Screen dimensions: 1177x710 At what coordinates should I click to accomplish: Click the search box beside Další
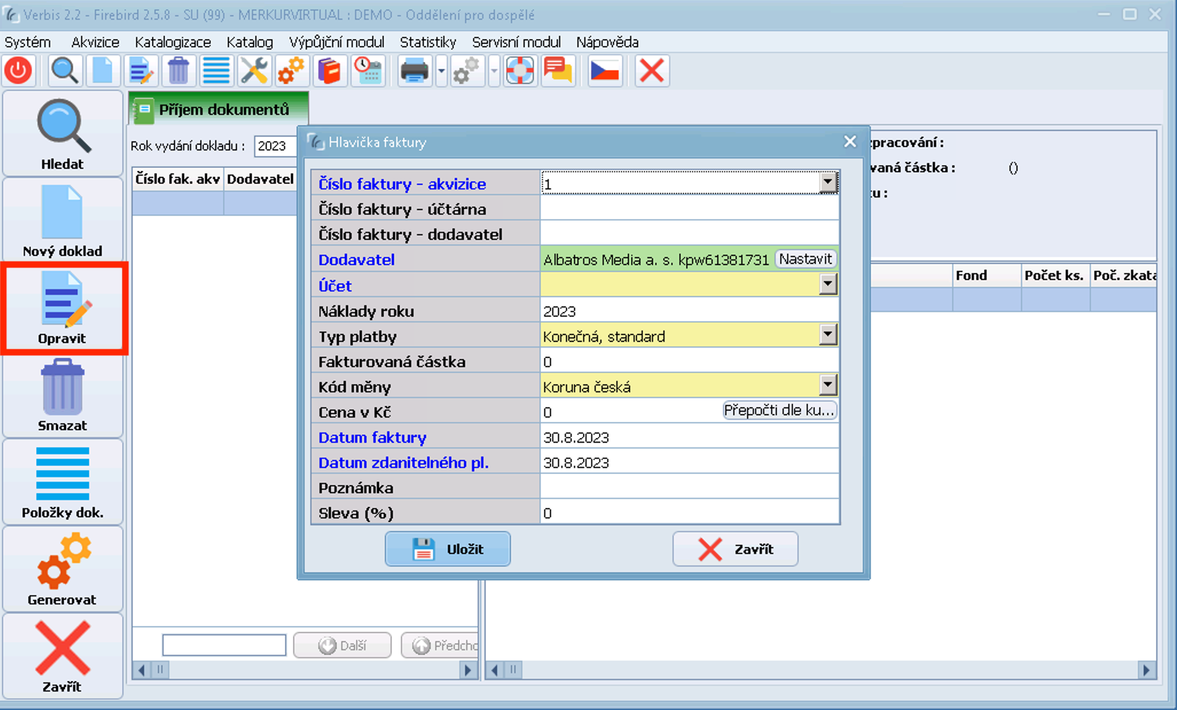224,645
